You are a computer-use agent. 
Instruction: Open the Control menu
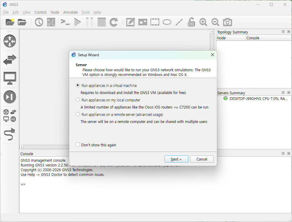point(40,12)
